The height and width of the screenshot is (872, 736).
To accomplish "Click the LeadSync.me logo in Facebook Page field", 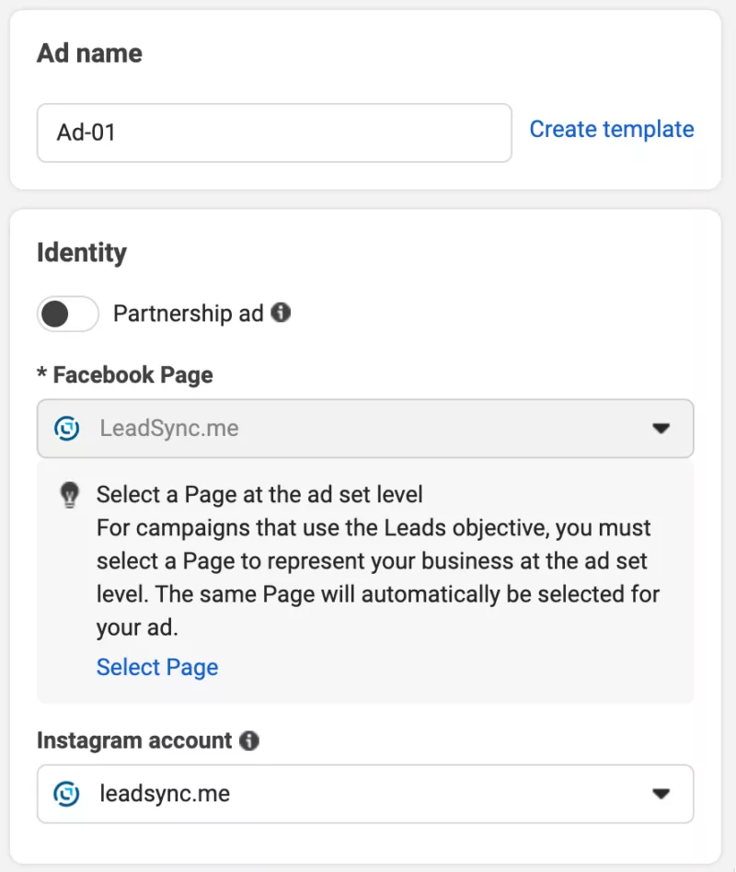I will coord(66,428).
